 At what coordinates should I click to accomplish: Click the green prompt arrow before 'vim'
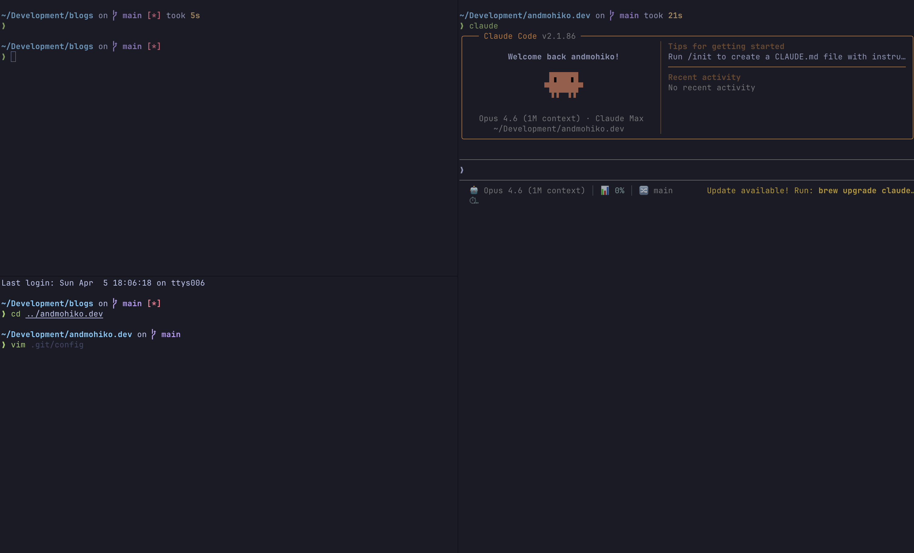(4, 345)
